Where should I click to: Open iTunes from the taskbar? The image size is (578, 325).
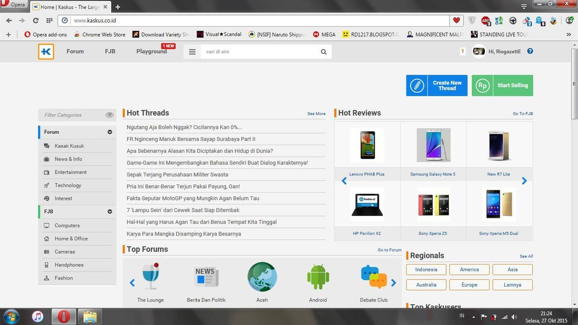click(37, 316)
